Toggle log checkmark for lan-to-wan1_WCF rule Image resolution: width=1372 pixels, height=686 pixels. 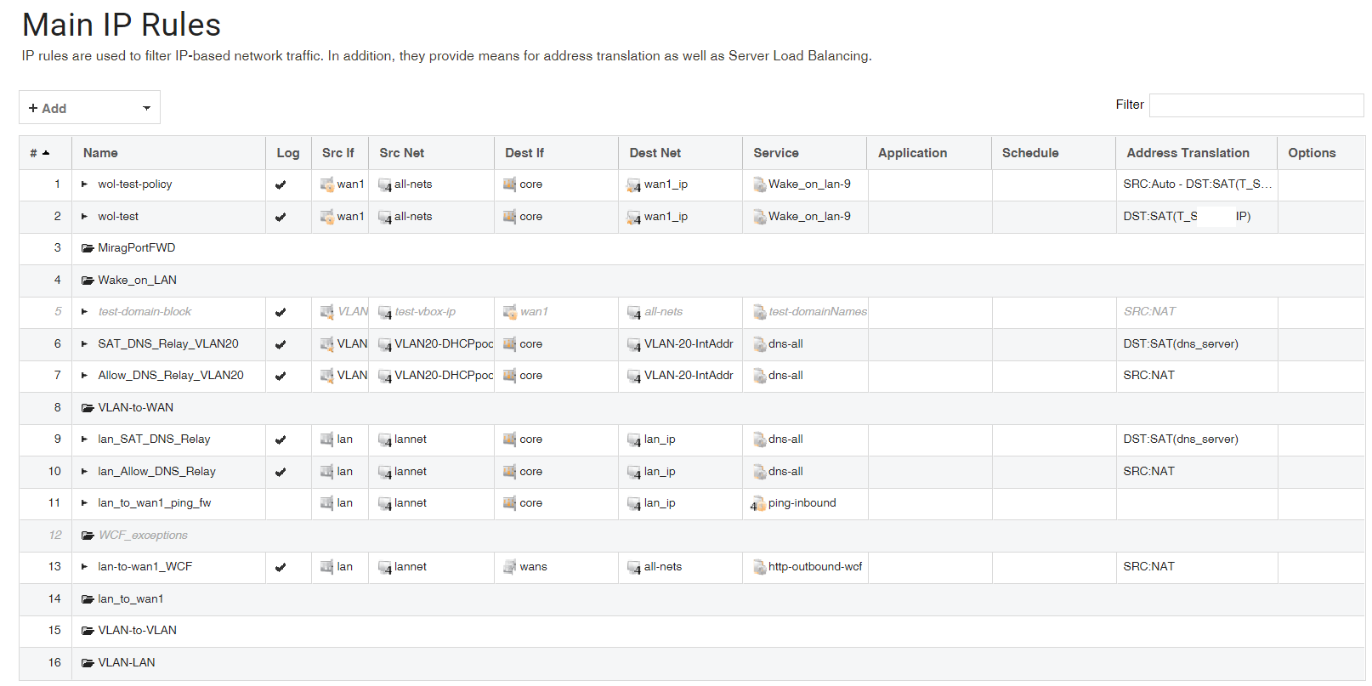281,567
